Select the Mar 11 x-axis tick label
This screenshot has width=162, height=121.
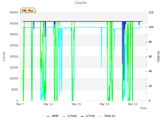coord(48,104)
